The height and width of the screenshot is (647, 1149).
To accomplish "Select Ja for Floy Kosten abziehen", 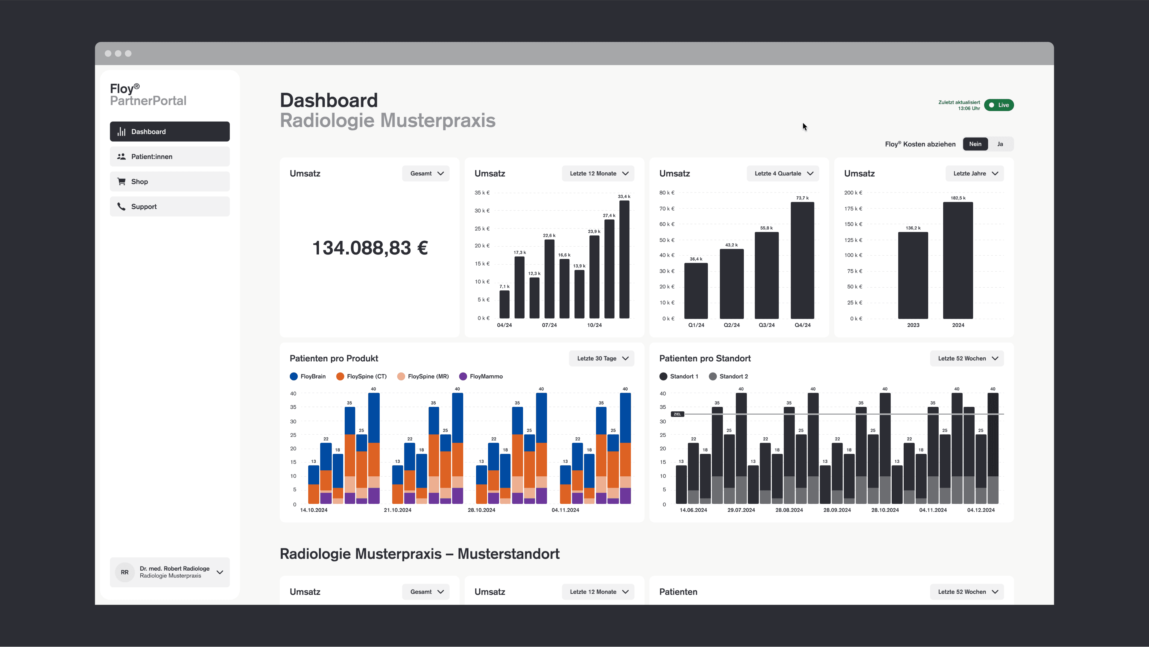I will coord(1000,144).
